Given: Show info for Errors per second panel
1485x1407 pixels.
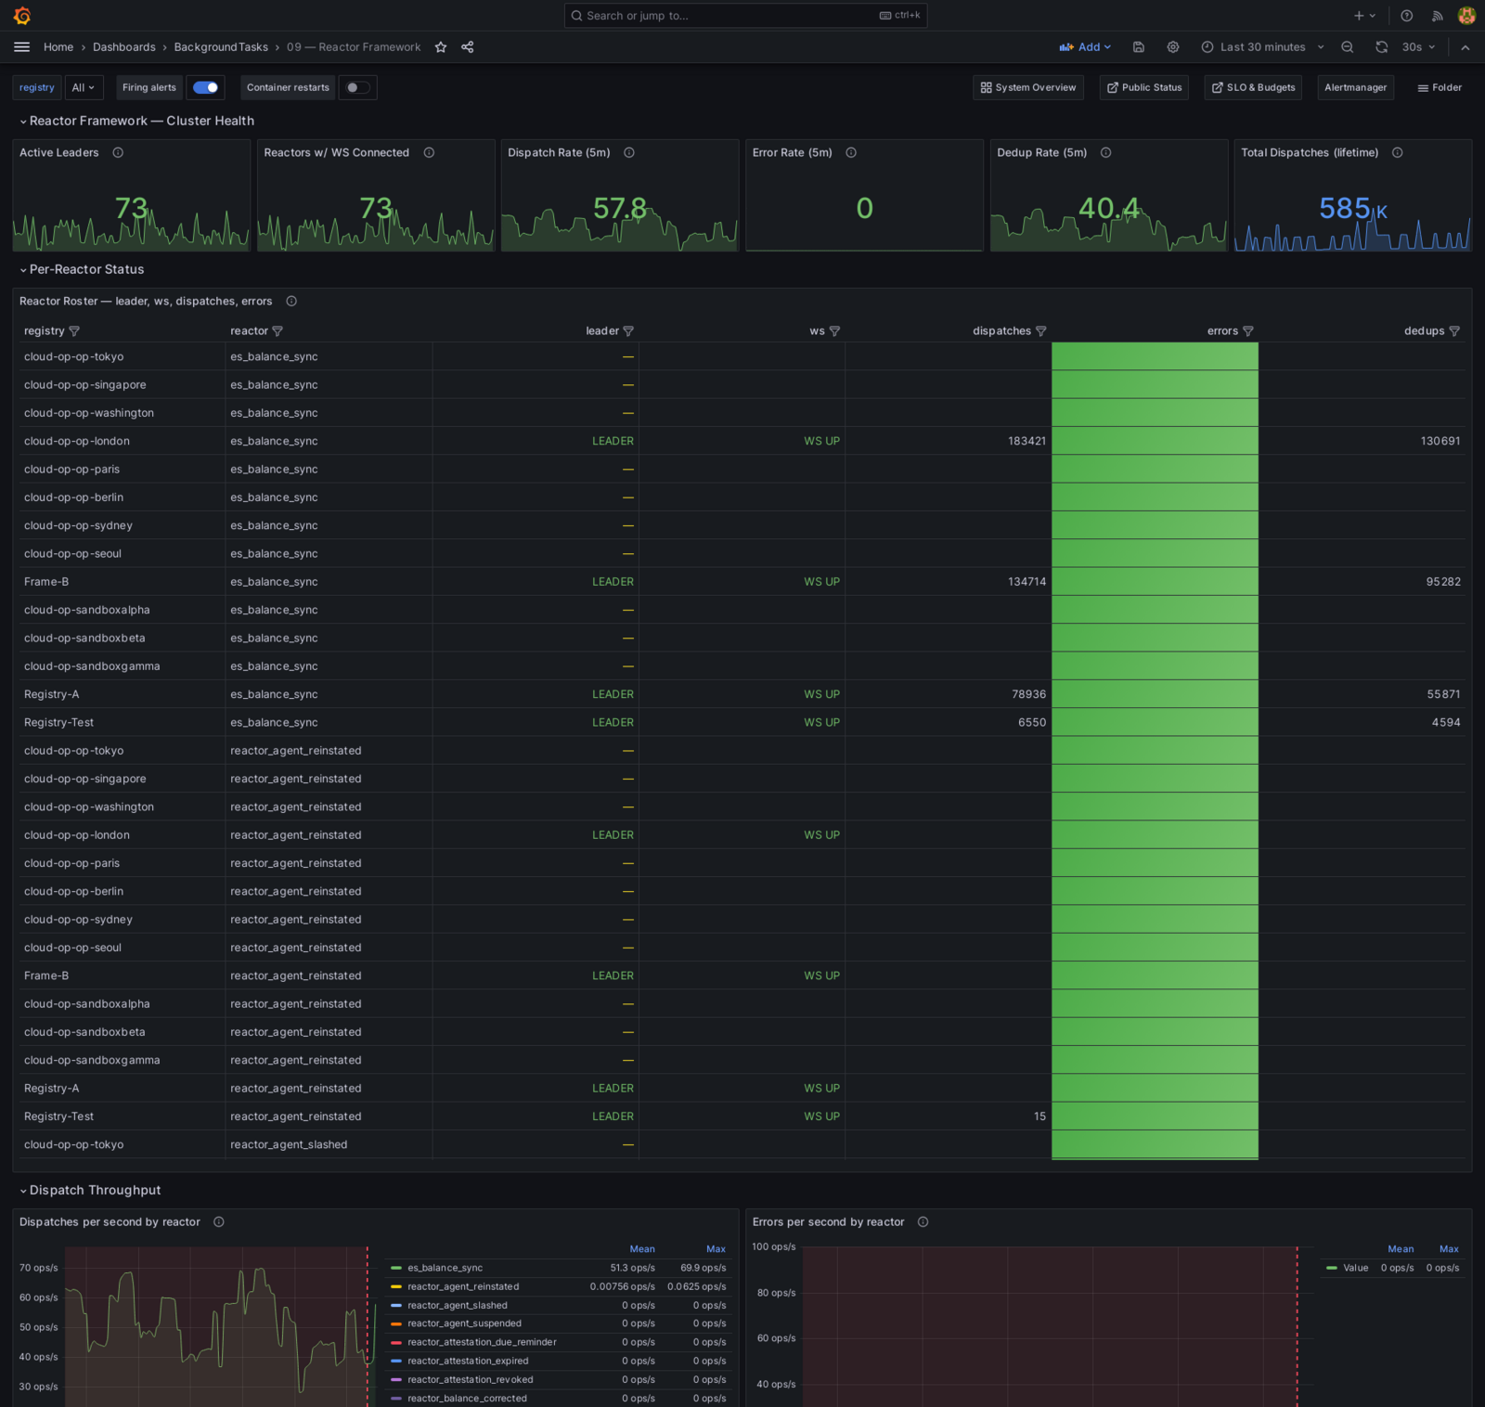Looking at the screenshot, I should click(x=923, y=1222).
